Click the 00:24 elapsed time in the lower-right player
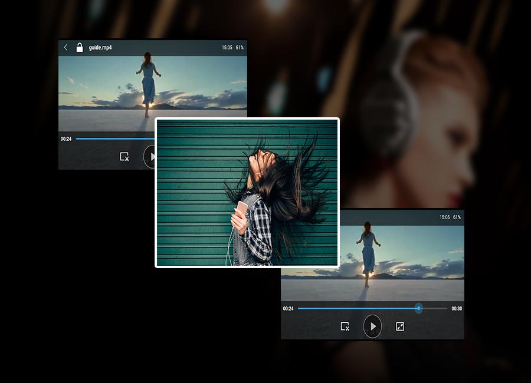 click(288, 308)
